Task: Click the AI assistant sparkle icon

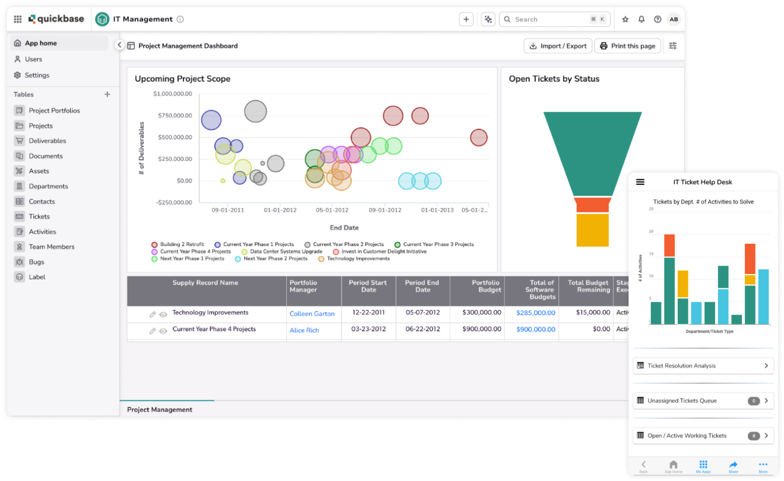Action: click(x=488, y=19)
